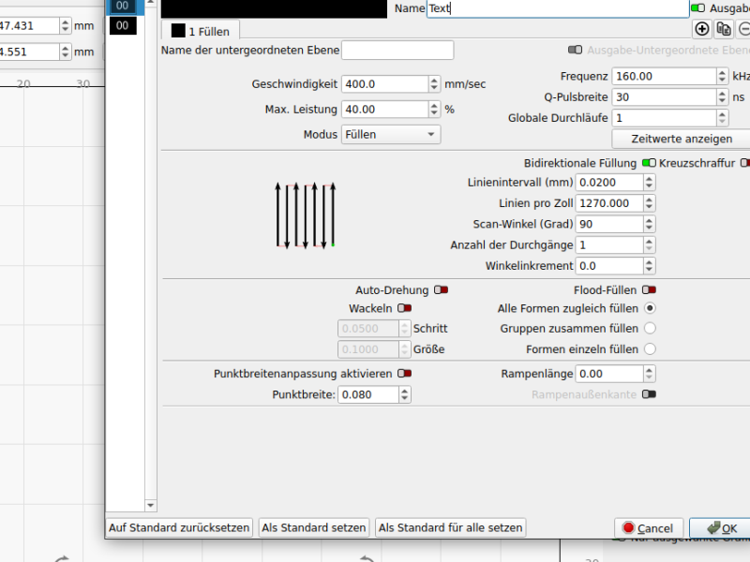Click the Max. Leistung value field
The image size is (750, 562).
pos(385,110)
